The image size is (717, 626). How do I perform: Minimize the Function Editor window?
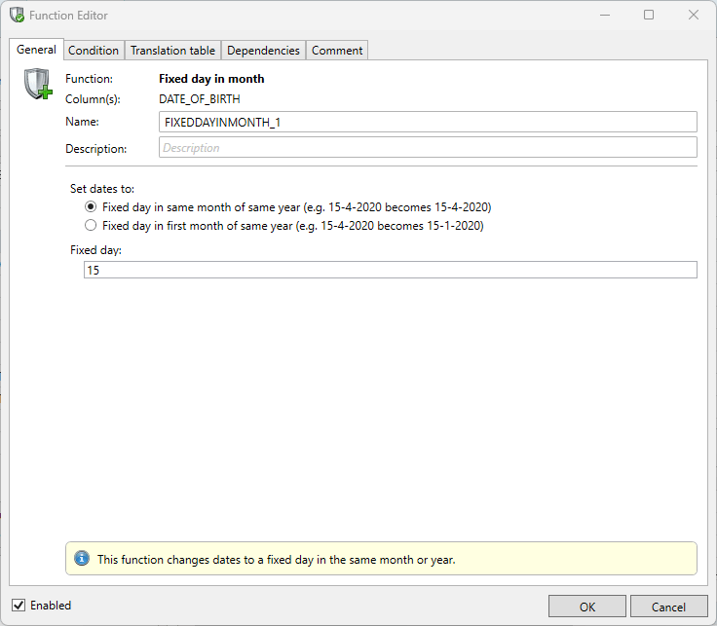[604, 16]
